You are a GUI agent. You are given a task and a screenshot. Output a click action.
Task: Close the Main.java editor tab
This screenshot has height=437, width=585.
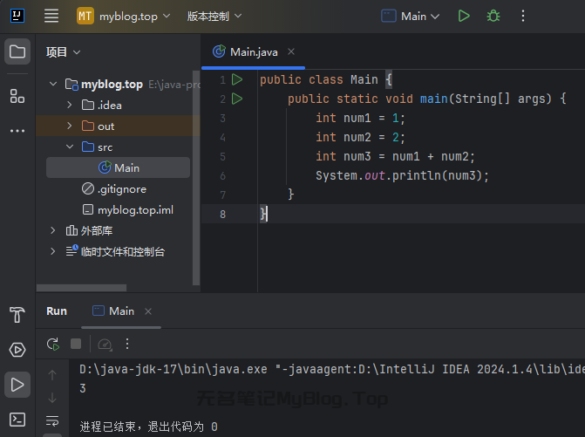coord(291,51)
